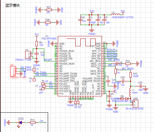Select the BTOUTL+ net label

pyautogui.click(x=112, y=50)
